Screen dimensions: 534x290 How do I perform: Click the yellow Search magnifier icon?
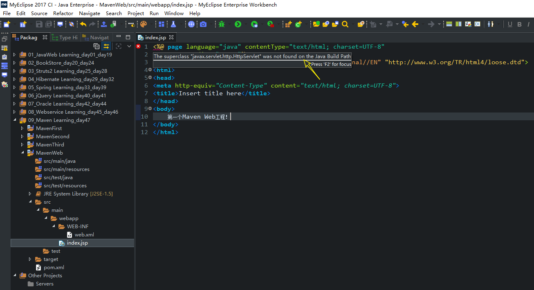(x=345, y=24)
